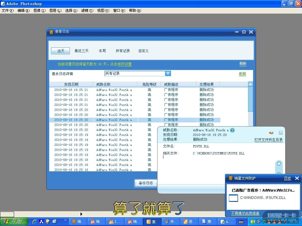Switch to the 本周 tab
This screenshot has height=226, width=302.
(x=102, y=51)
